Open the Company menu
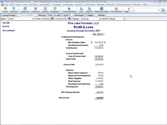 (x=56, y=5)
